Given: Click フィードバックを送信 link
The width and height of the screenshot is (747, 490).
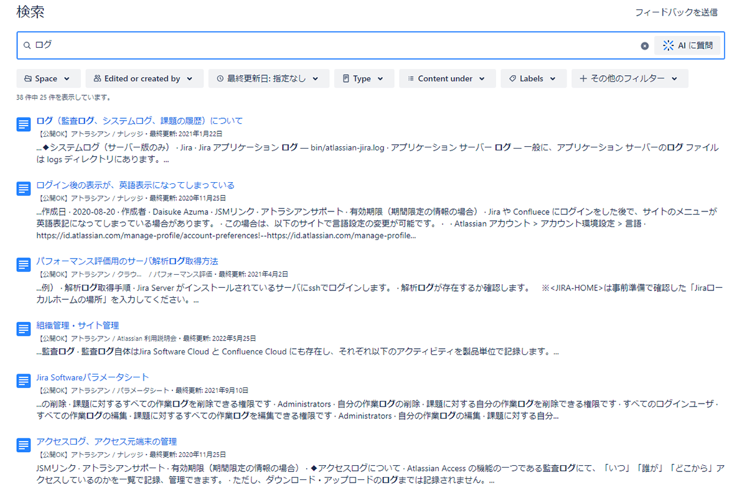Looking at the screenshot, I should click(676, 12).
